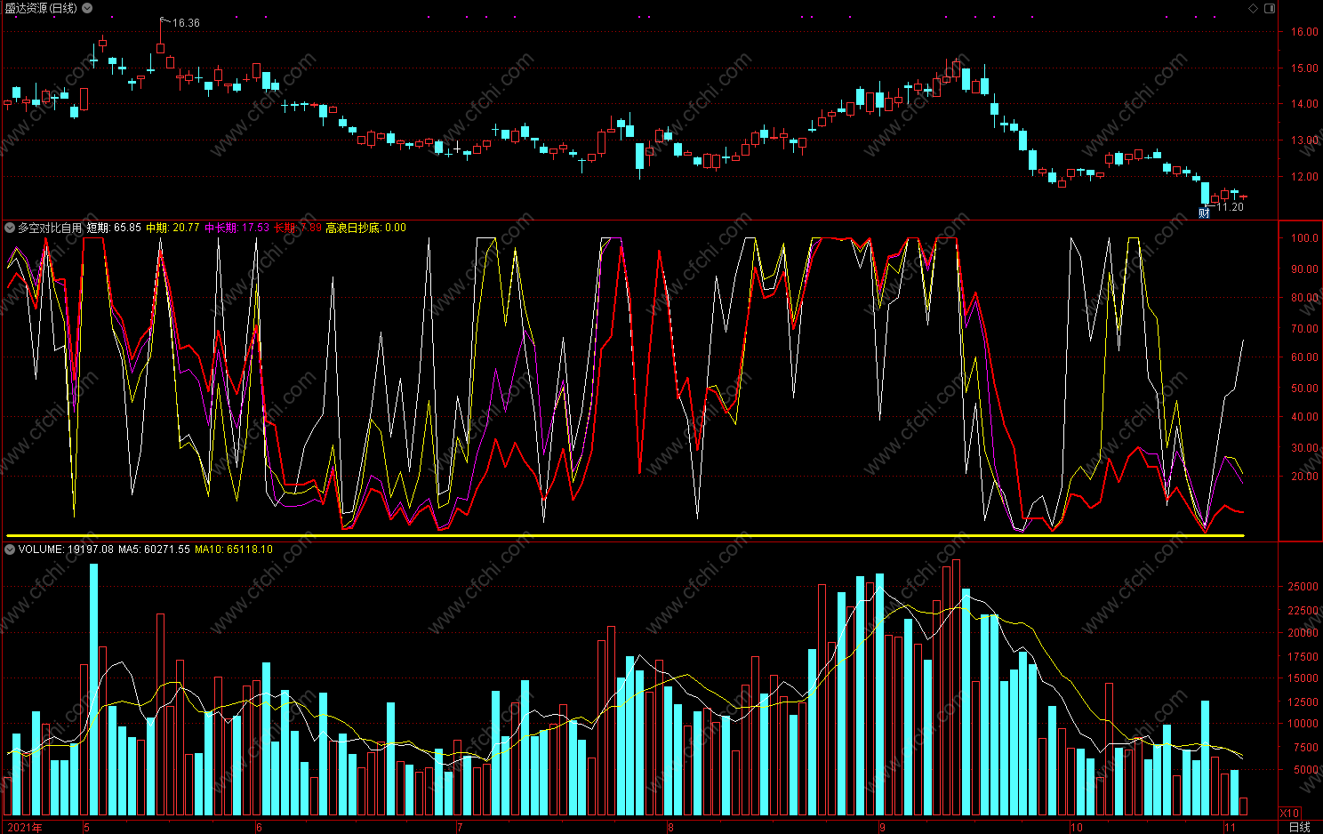Expand the 多空对比自用 indicator menu arrow
1323x834 pixels.
pos(10,228)
